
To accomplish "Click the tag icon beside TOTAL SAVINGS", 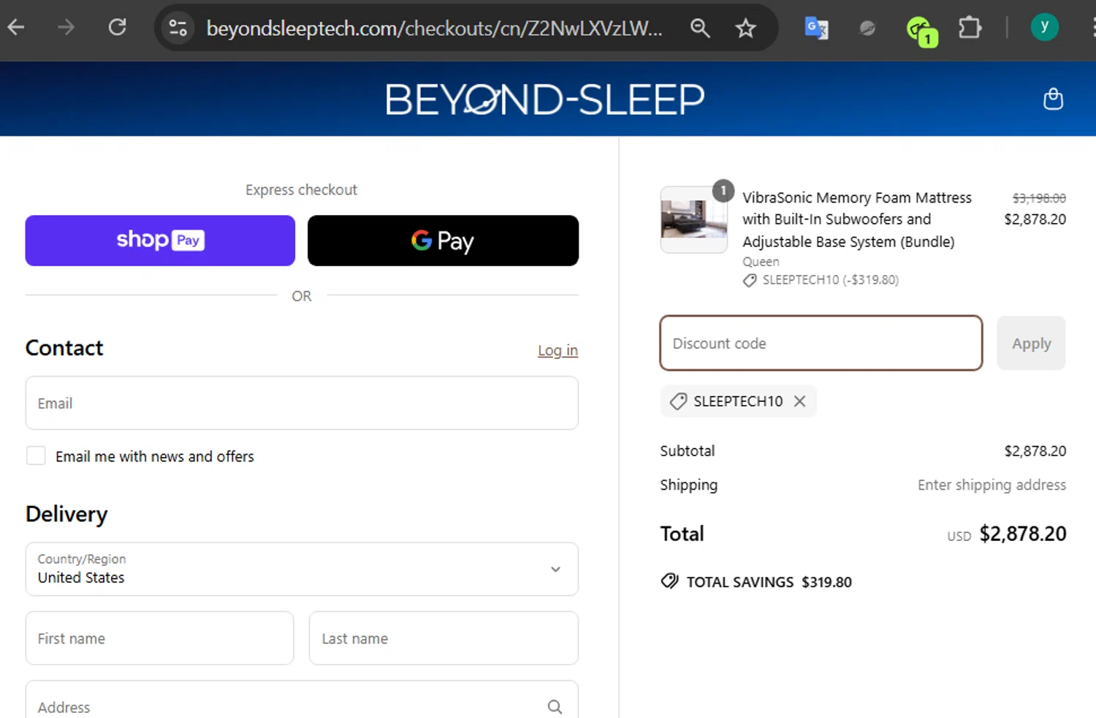I will 669,581.
